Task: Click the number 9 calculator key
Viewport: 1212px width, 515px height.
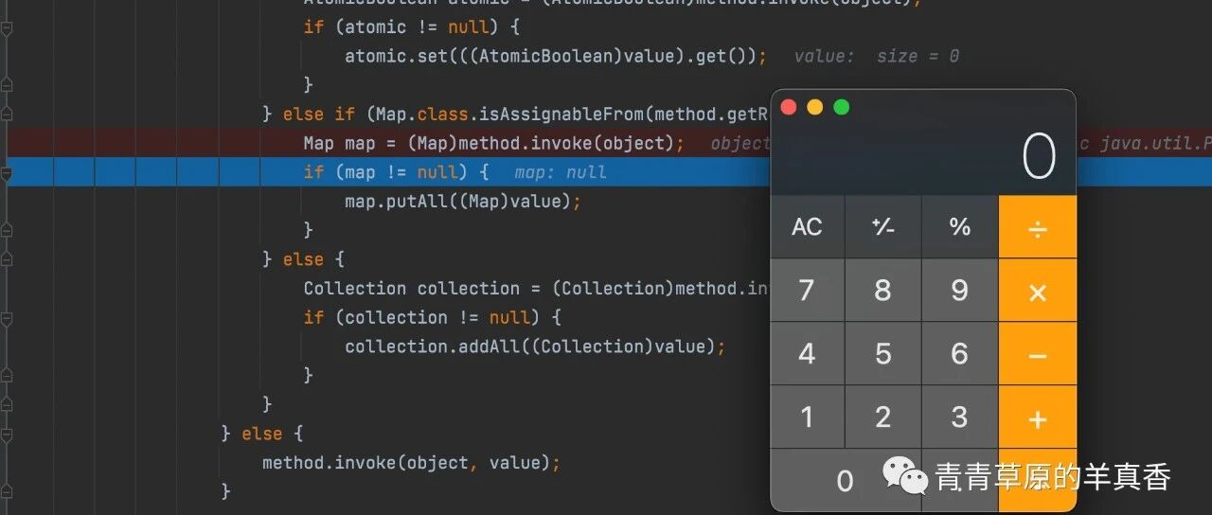Action: (960, 291)
